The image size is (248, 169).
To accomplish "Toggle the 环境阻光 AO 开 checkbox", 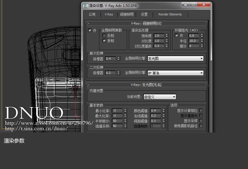I will [x=177, y=36].
